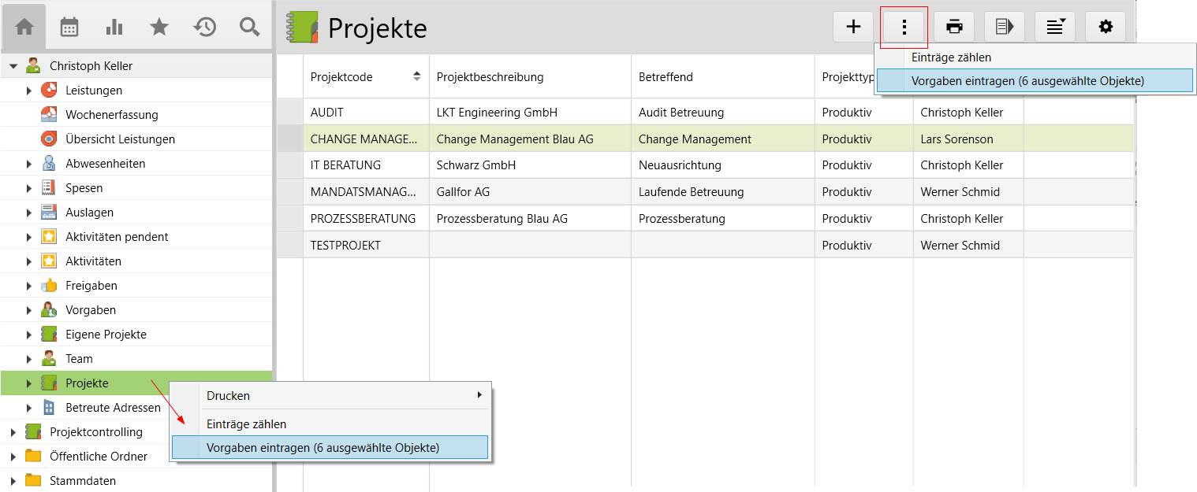The width and height of the screenshot is (1197, 492).
Task: Open the calendar view icon
Action: tap(69, 27)
